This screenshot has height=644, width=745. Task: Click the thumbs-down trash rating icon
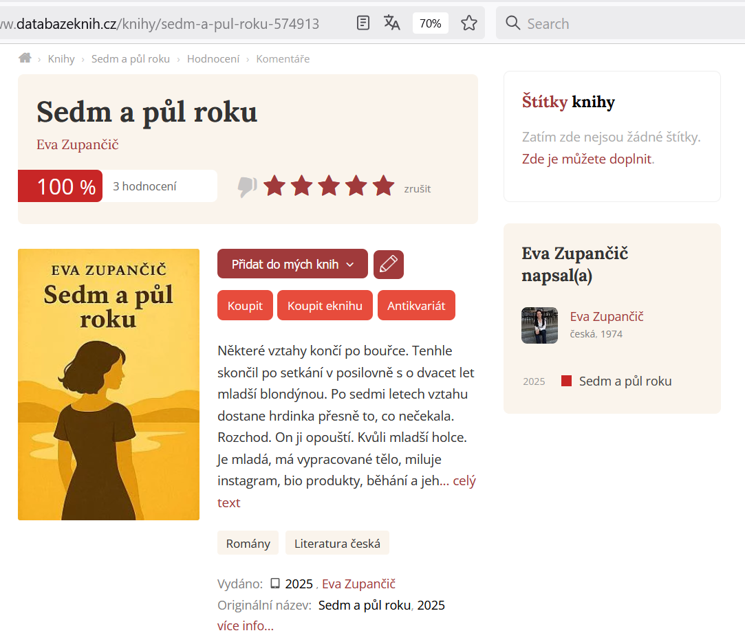248,187
